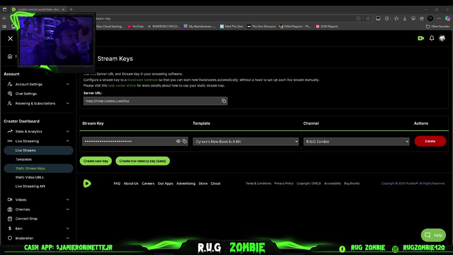Viewport: 453px width, 255px height.
Task: Click the Stats & Analytics trend icon
Action: pyautogui.click(x=10, y=131)
